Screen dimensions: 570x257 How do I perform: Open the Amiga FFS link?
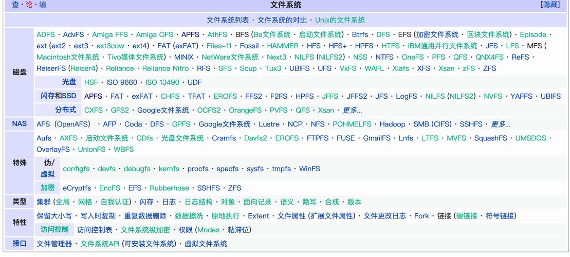point(110,34)
